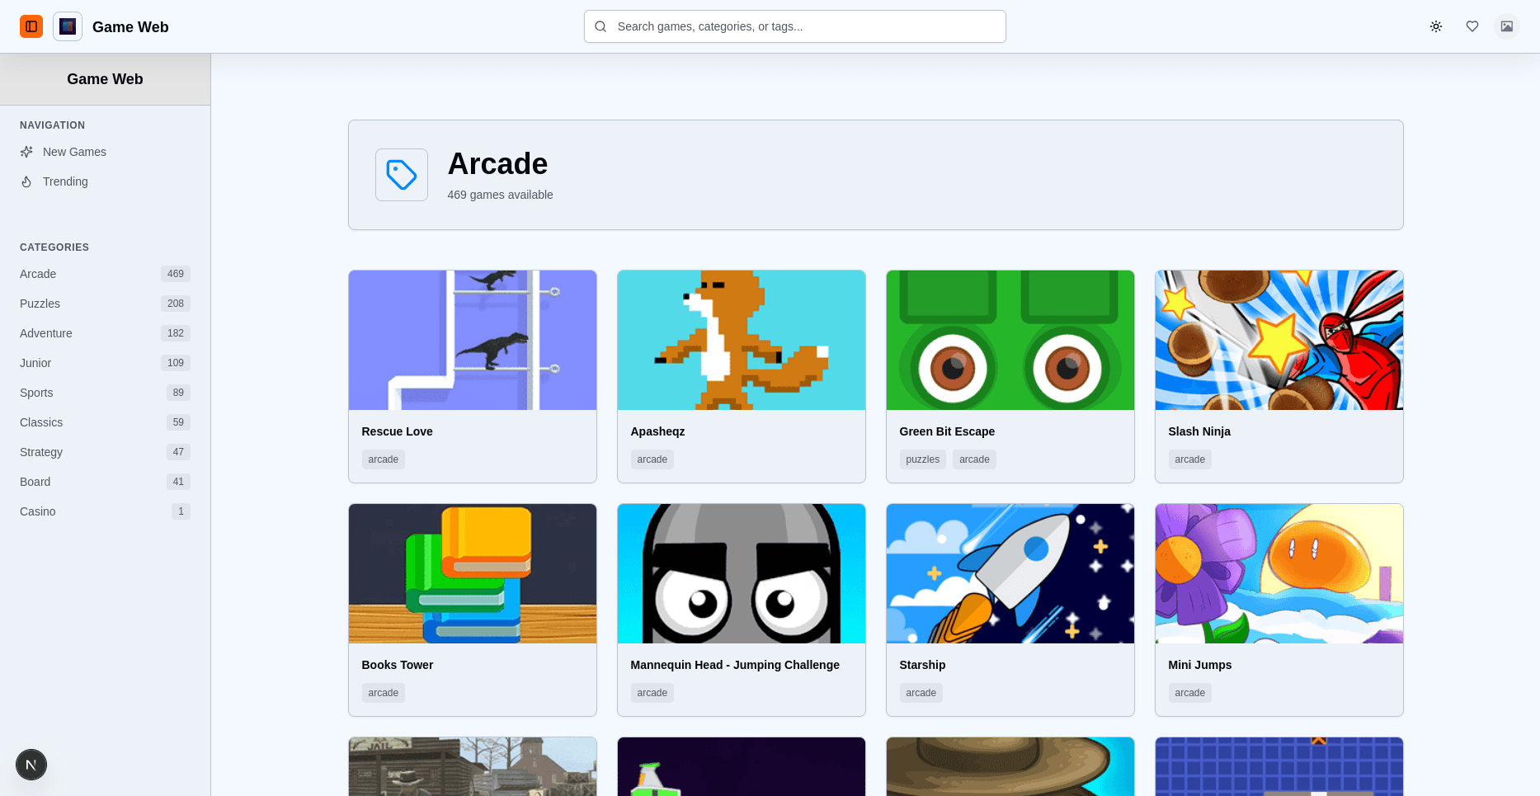Switch theme using the sun icon
1540x796 pixels.
(1436, 26)
